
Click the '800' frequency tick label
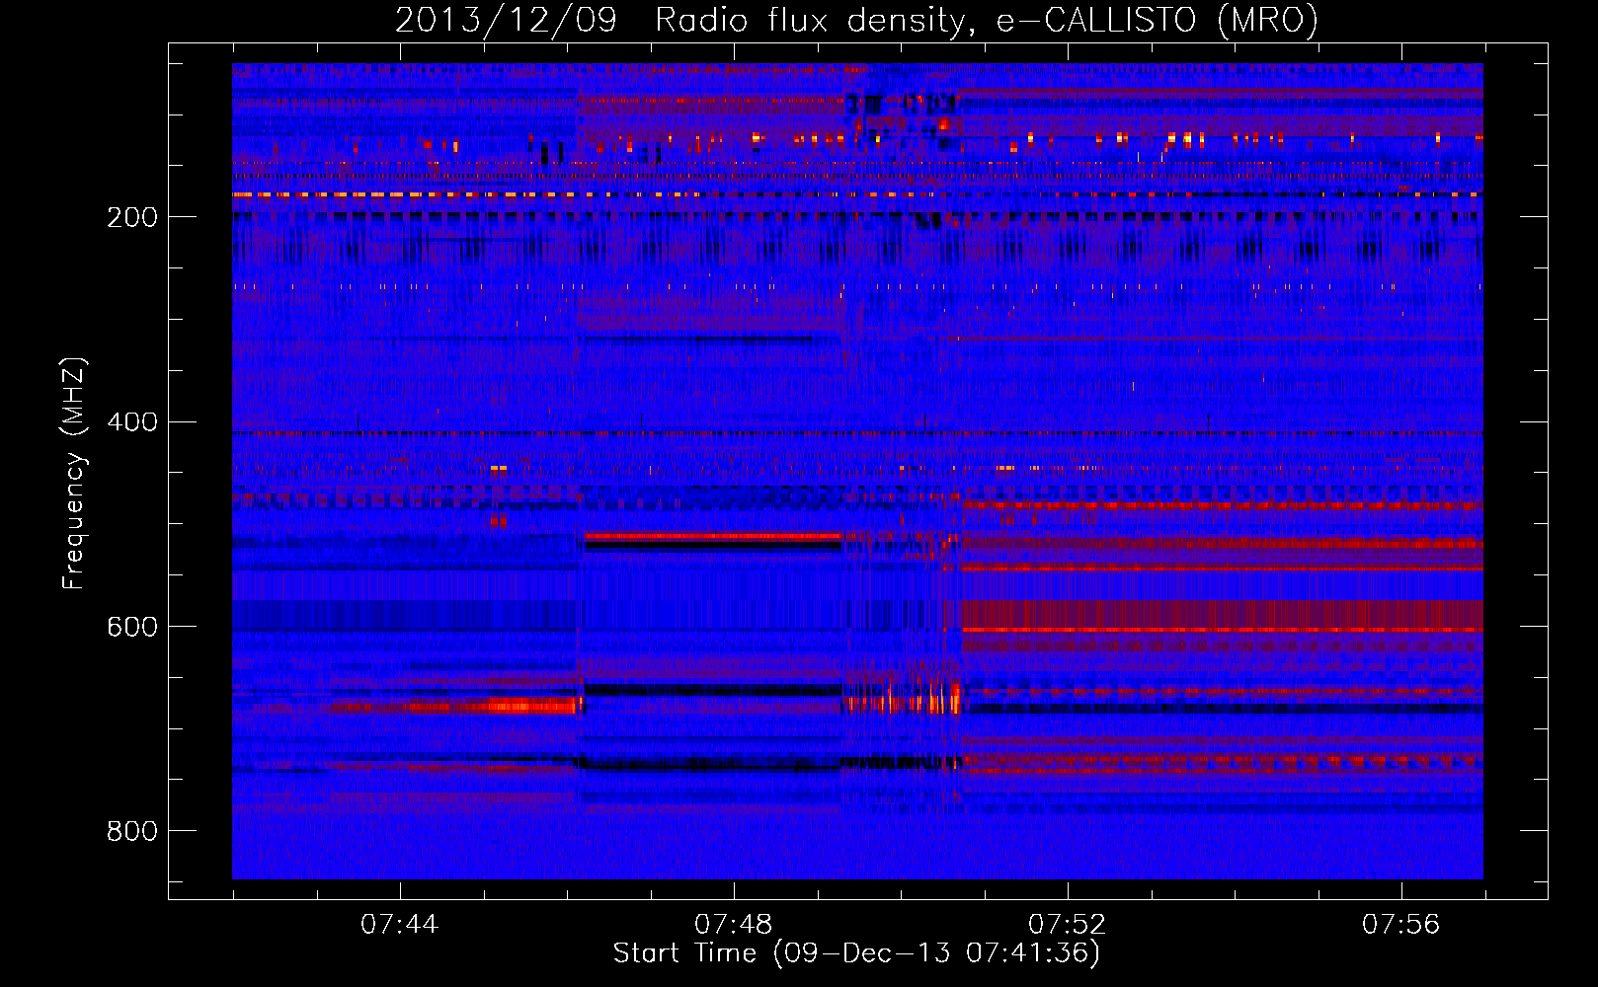click(132, 831)
